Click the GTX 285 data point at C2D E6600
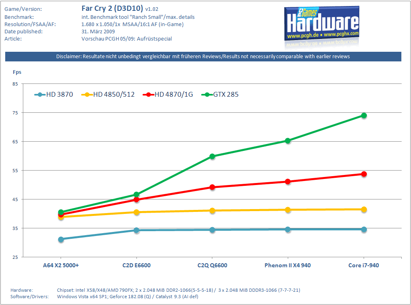Image resolution: width=411 pixels, height=305 pixels. click(x=136, y=195)
